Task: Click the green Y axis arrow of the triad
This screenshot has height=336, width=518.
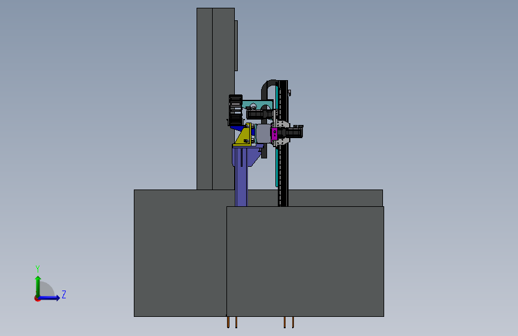Action: [38, 286]
